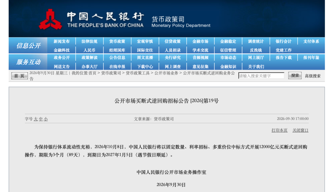Open 下载中心 navigation link
This screenshot has width=336, height=192.
point(145,66)
